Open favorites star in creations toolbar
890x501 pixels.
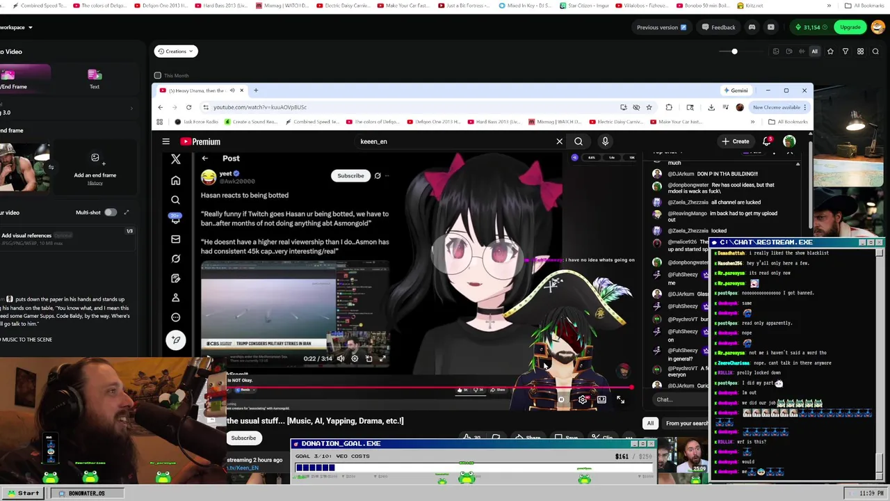[830, 51]
